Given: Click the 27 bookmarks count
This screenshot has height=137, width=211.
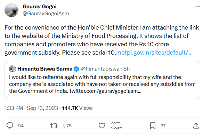Looking at the screenshot, I should pyautogui.click(x=163, y=126).
